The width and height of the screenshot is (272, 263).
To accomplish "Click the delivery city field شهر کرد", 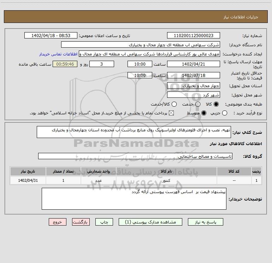I will (x=194, y=95).
